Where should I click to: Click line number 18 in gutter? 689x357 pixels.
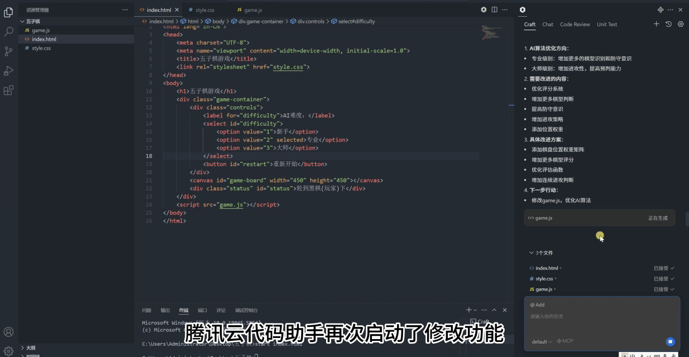pos(149,156)
